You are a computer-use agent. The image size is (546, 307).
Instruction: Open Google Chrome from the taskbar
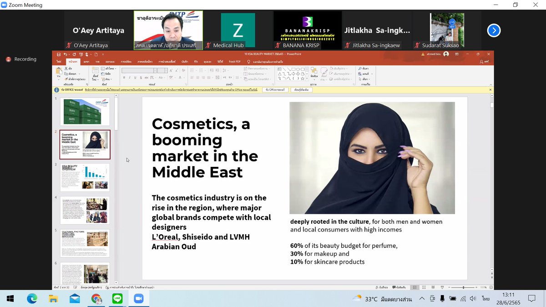coord(96,299)
